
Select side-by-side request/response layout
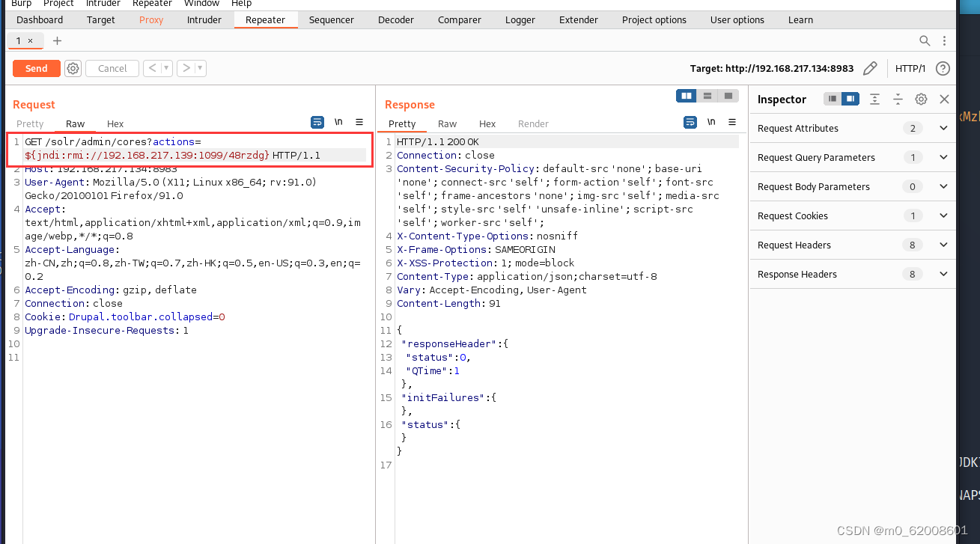point(686,96)
